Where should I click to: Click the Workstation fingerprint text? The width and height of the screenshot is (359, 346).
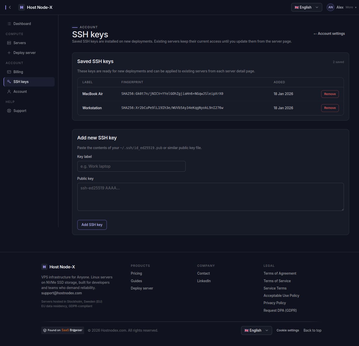click(x=172, y=108)
